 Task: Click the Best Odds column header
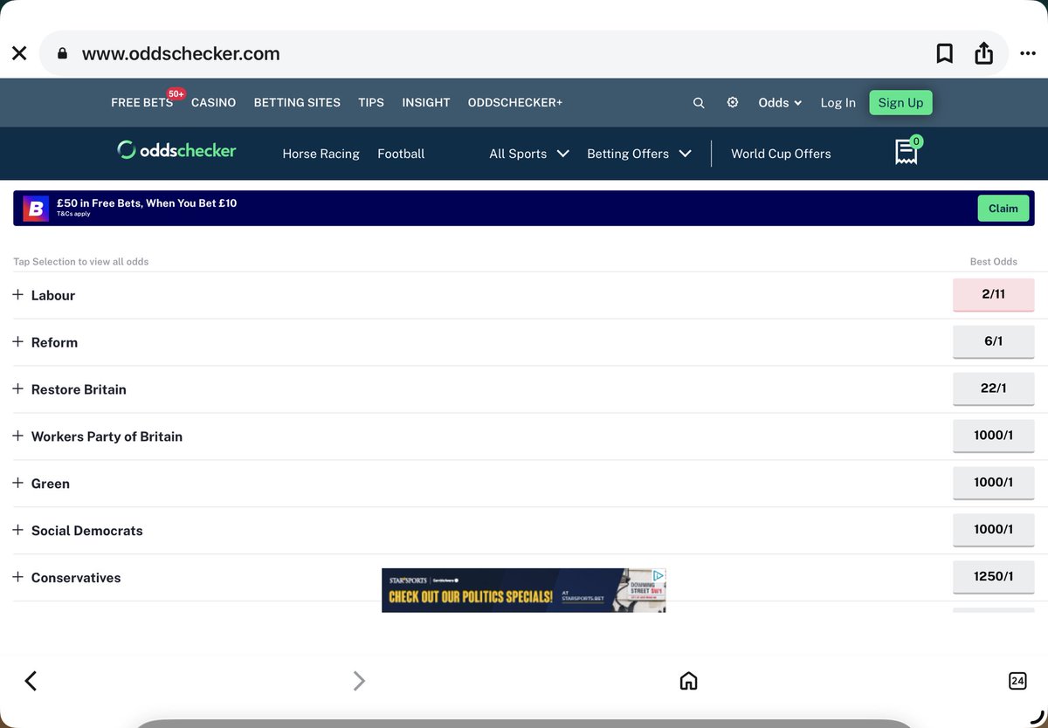tap(994, 261)
